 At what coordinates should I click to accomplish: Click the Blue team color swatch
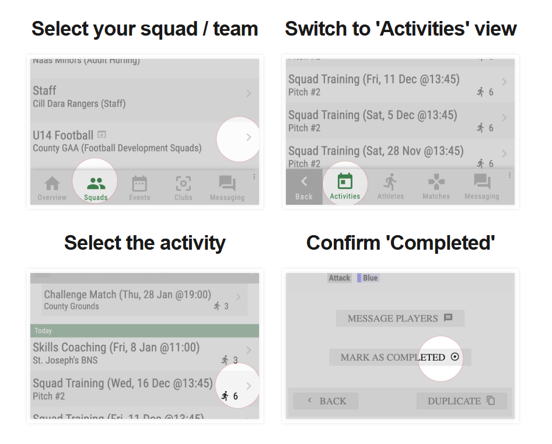(x=359, y=278)
